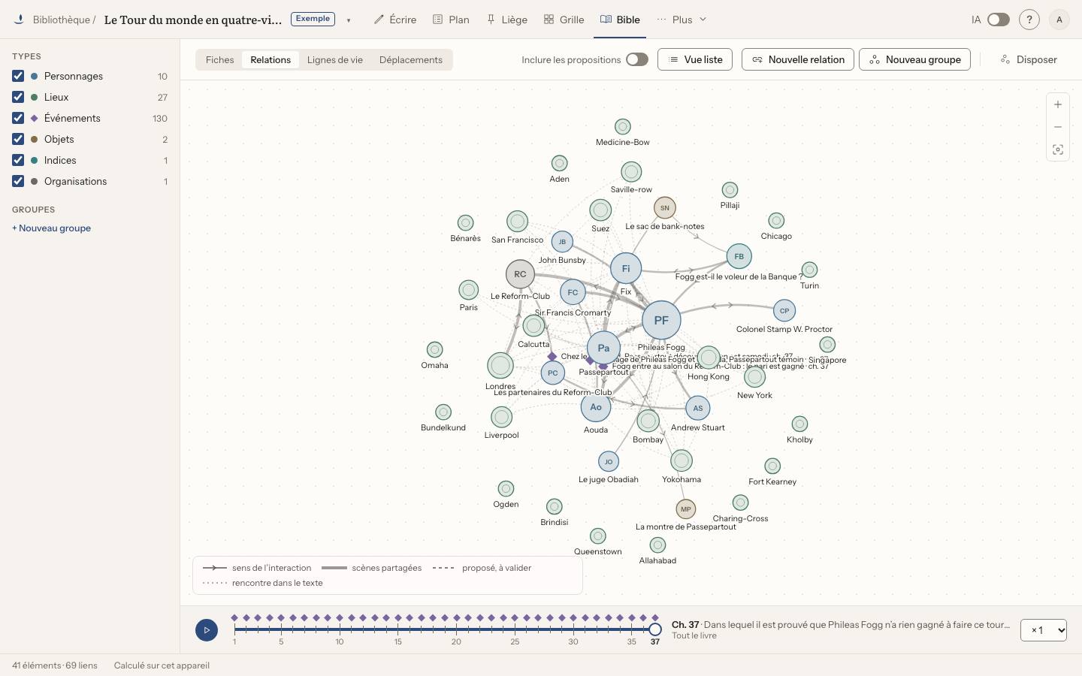Screen dimensions: 1082x676
Task: Select the Andrew Stuart AS node
Action: [698, 408]
